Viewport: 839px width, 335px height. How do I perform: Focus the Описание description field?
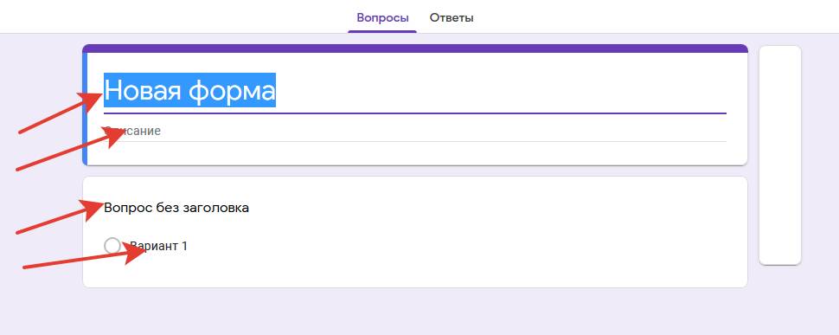pyautogui.click(x=414, y=131)
